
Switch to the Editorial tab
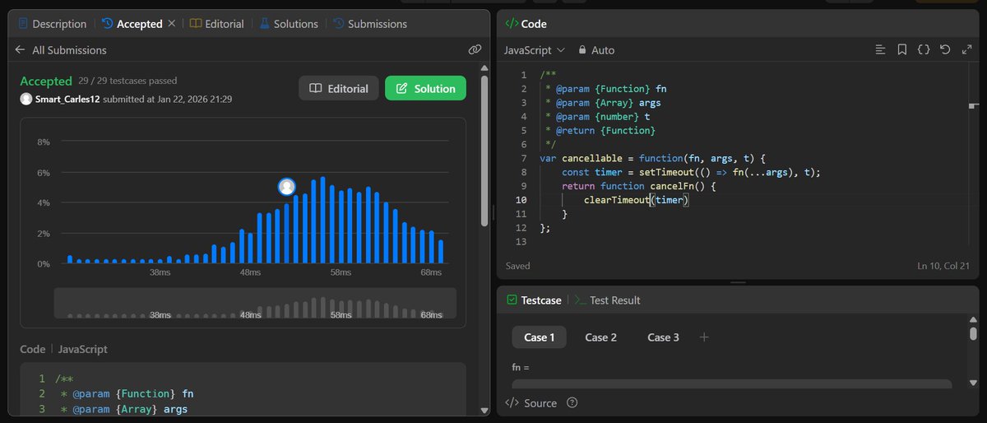tap(216, 24)
